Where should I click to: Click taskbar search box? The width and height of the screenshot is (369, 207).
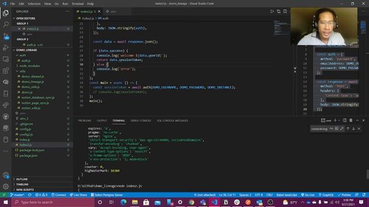pos(53,202)
